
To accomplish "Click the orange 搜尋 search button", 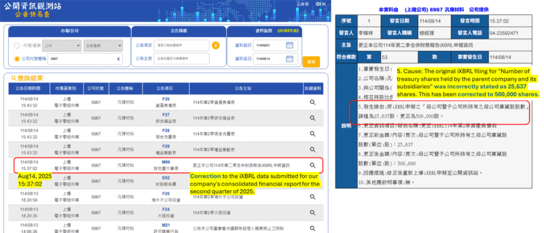I will click(311, 62).
